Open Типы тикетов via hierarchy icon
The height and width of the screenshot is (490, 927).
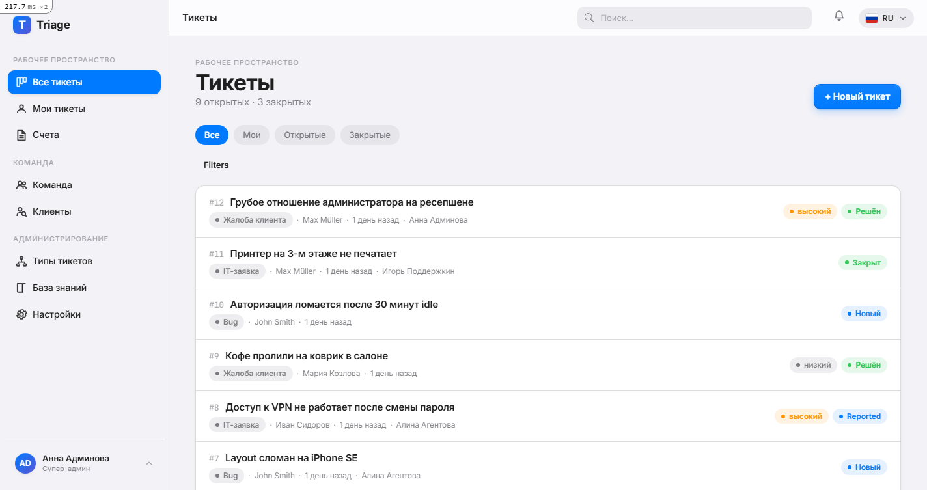[x=21, y=261]
